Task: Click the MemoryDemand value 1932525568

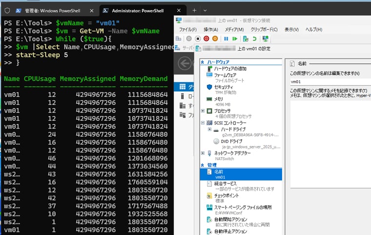Action: [147, 214]
